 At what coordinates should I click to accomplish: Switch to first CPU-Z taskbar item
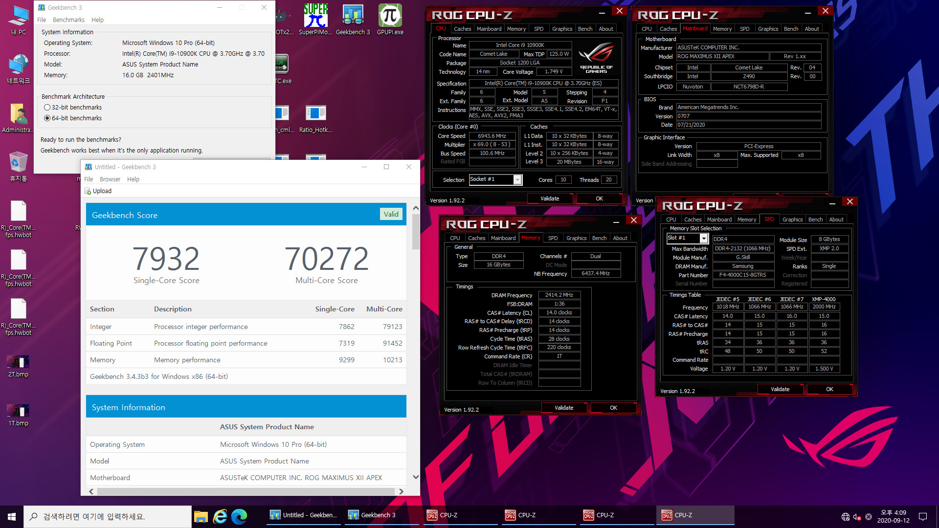point(460,515)
